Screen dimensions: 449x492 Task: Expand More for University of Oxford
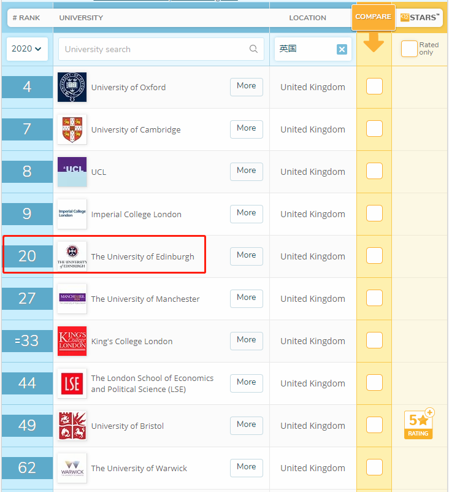pyautogui.click(x=247, y=87)
